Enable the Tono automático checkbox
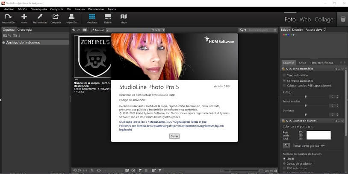The height and width of the screenshot is (174, 348). pos(284,75)
